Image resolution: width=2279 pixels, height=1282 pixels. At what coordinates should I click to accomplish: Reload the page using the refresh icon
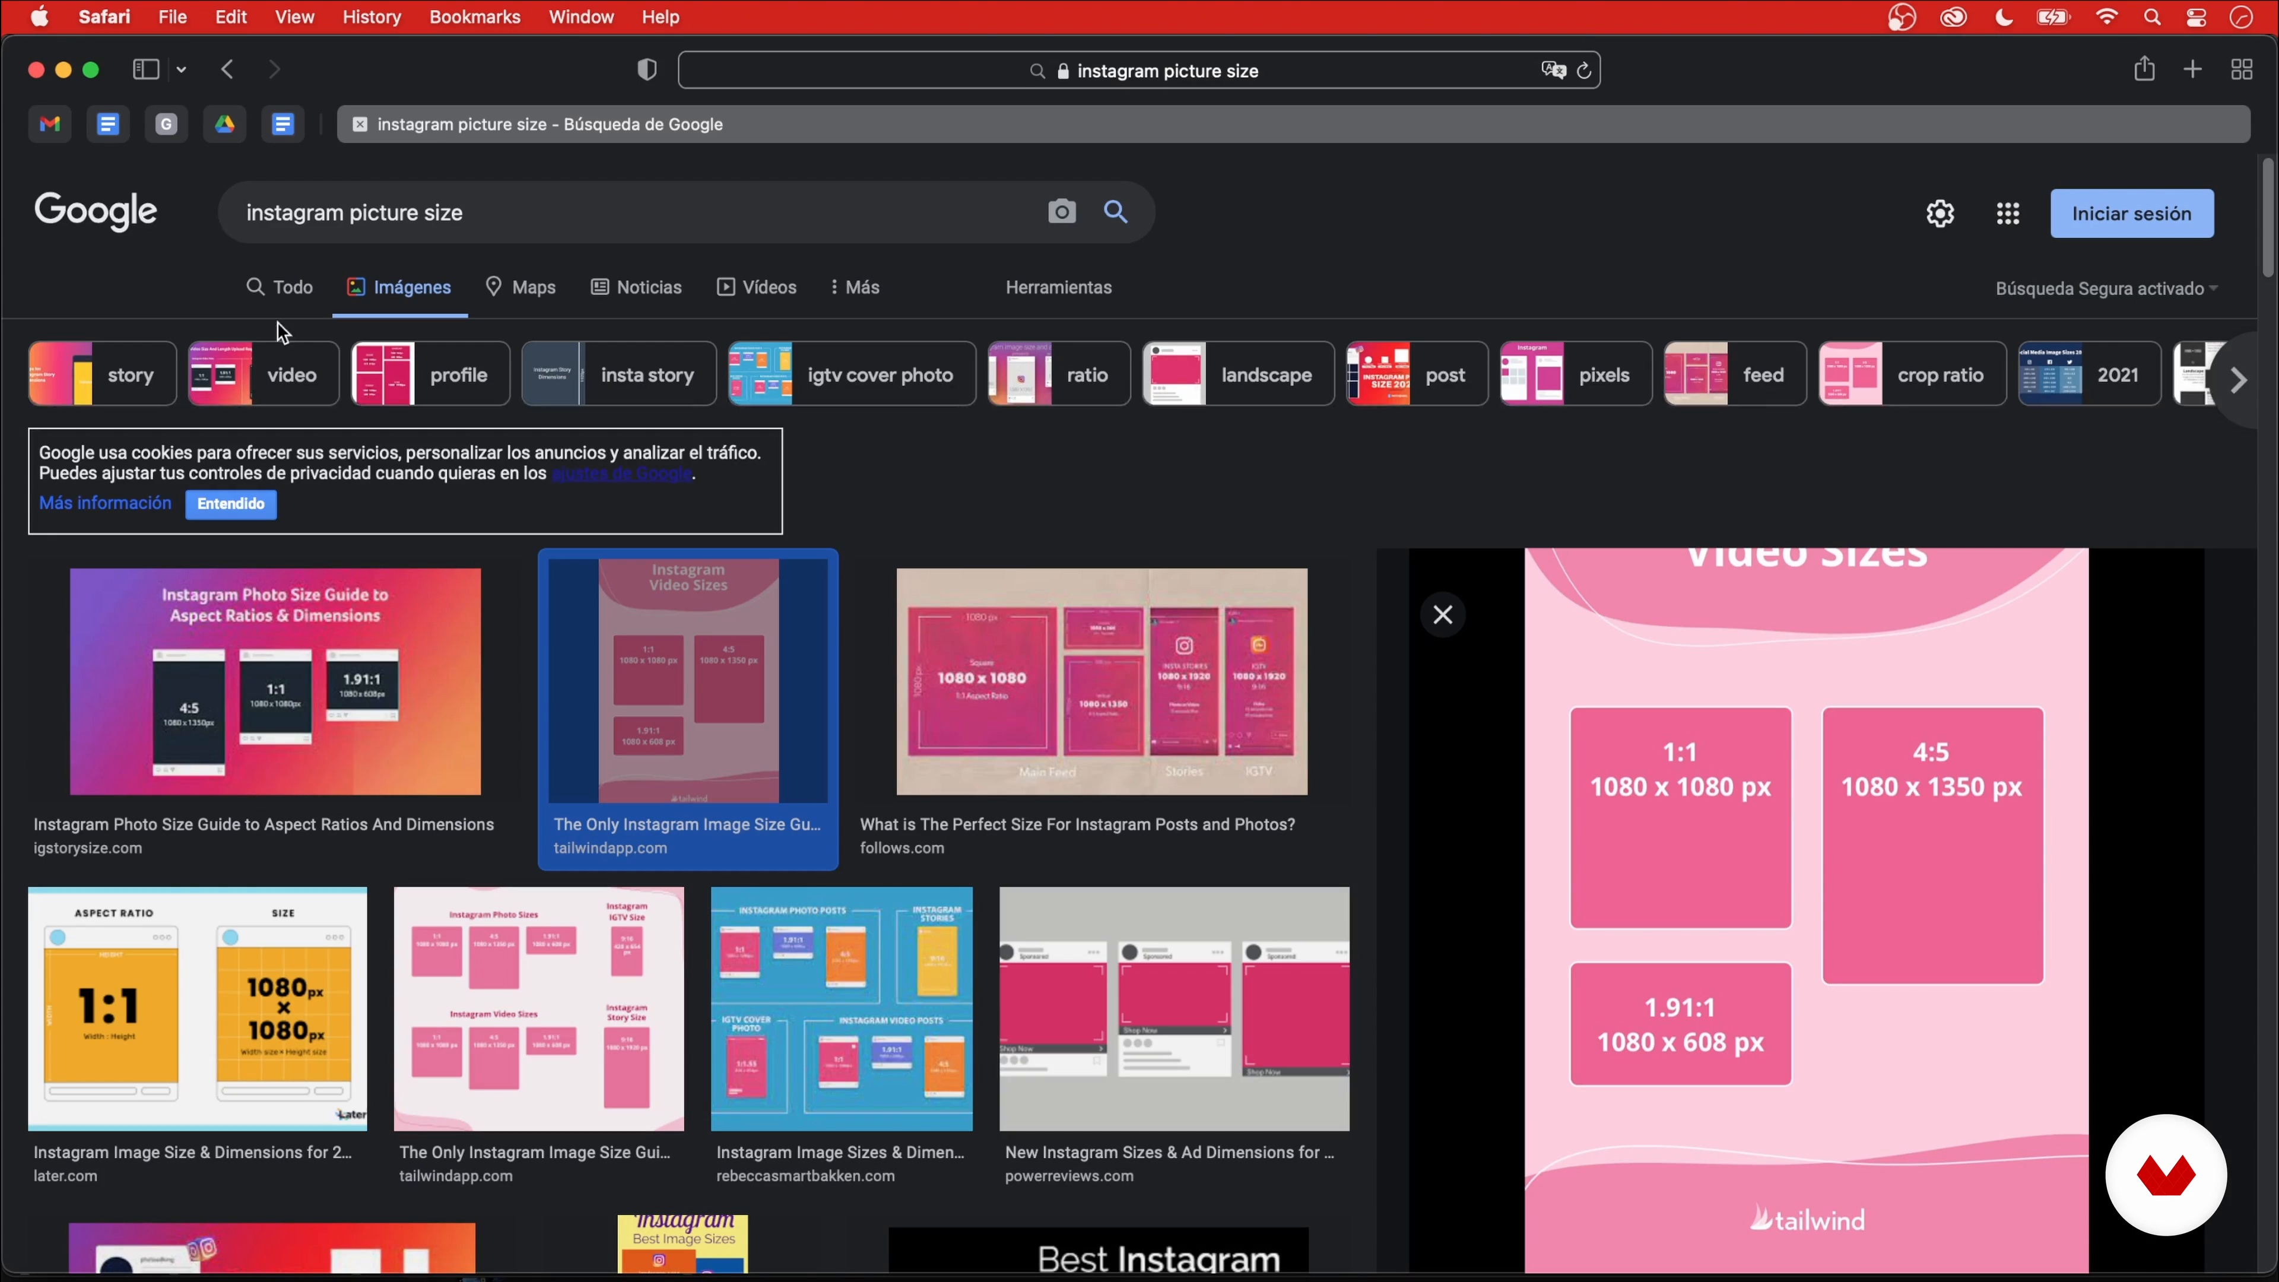click(1585, 71)
